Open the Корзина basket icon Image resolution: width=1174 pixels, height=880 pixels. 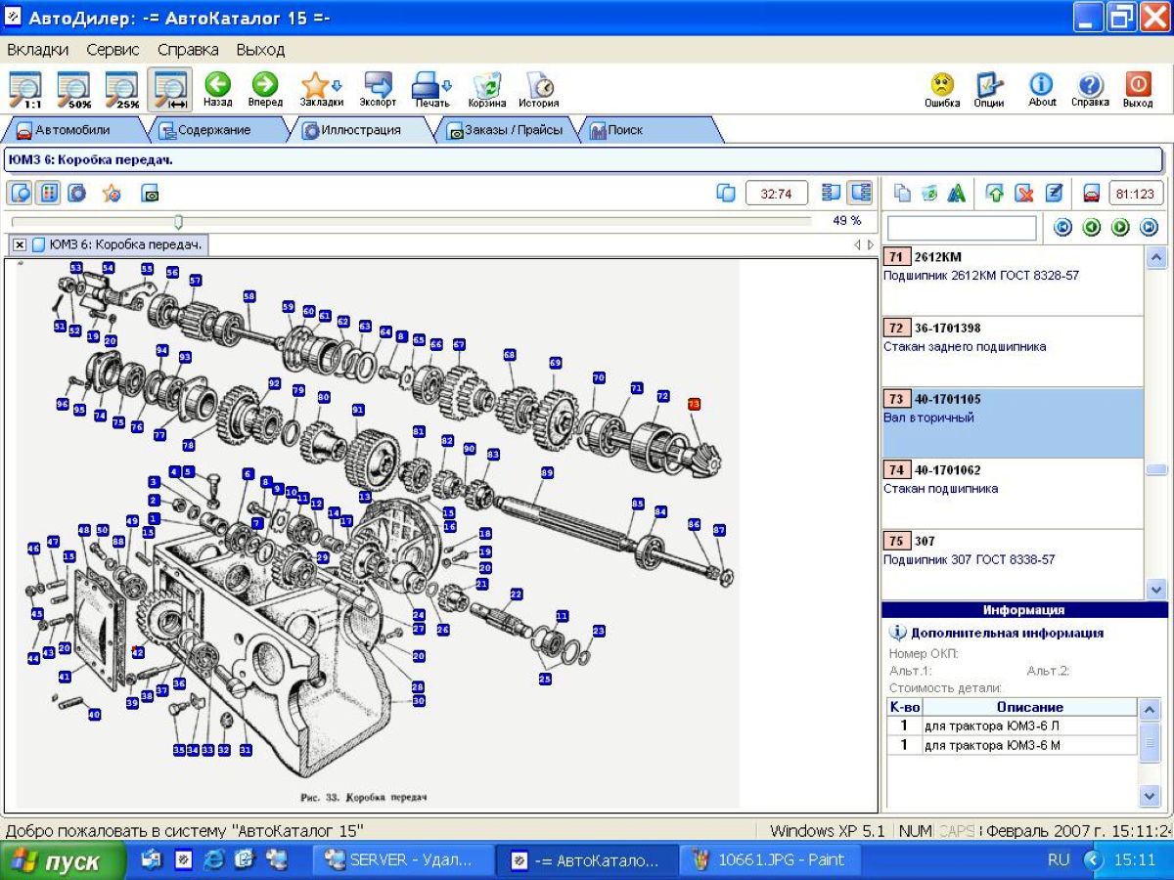[486, 89]
